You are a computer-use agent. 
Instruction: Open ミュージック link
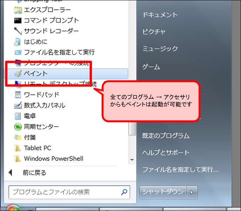click(160, 49)
